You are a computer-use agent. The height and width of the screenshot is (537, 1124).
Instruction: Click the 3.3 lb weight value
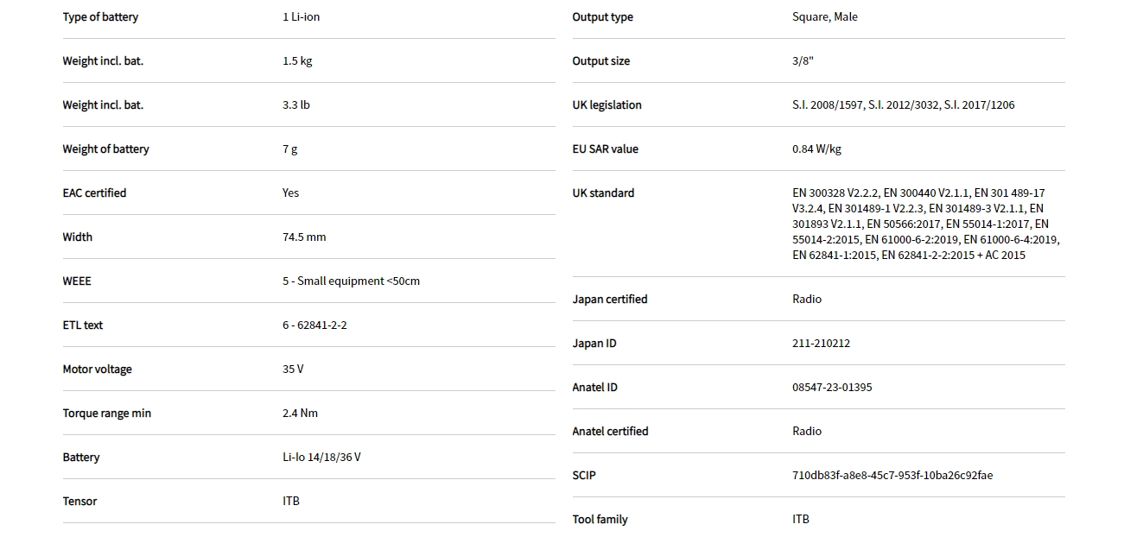295,104
